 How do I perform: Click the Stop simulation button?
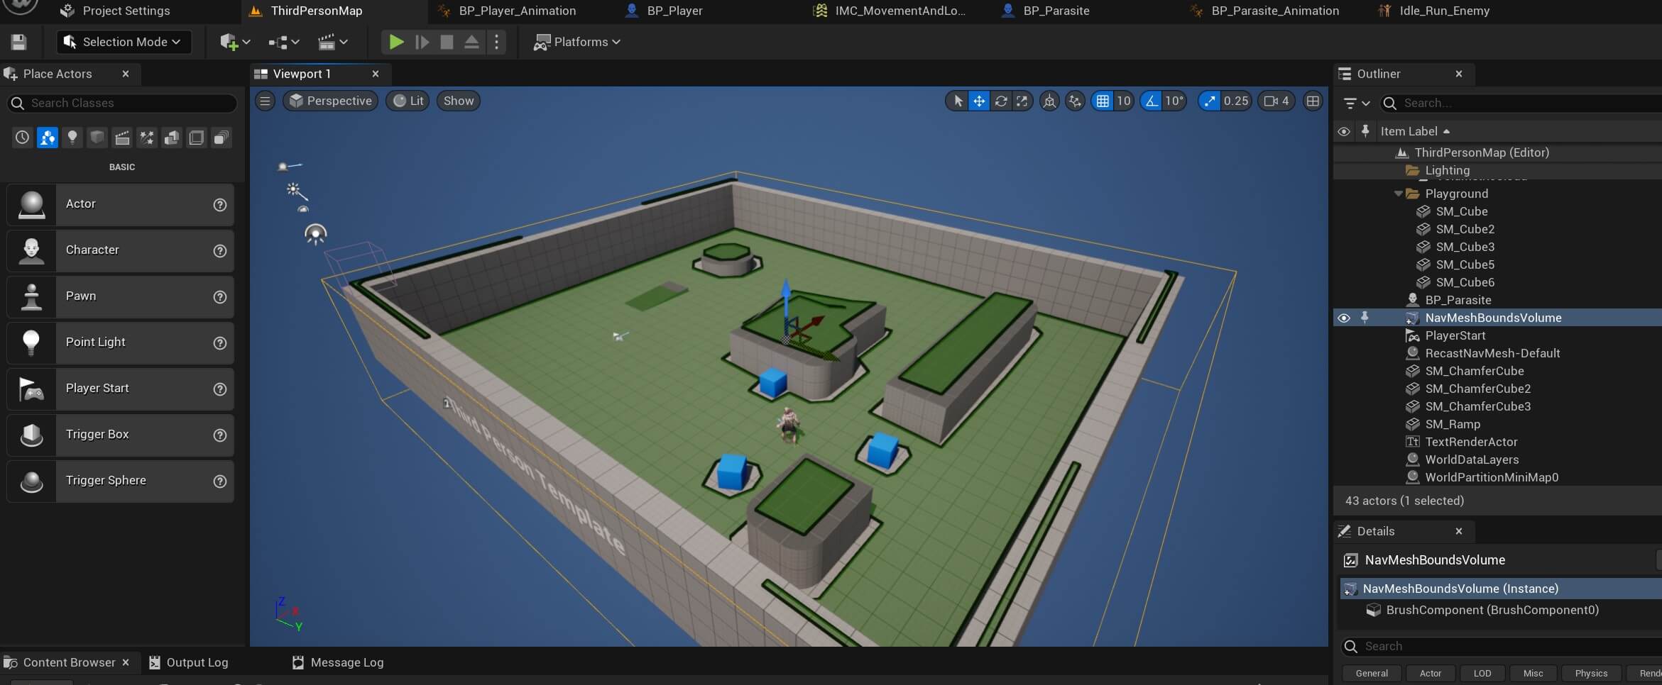pos(447,42)
